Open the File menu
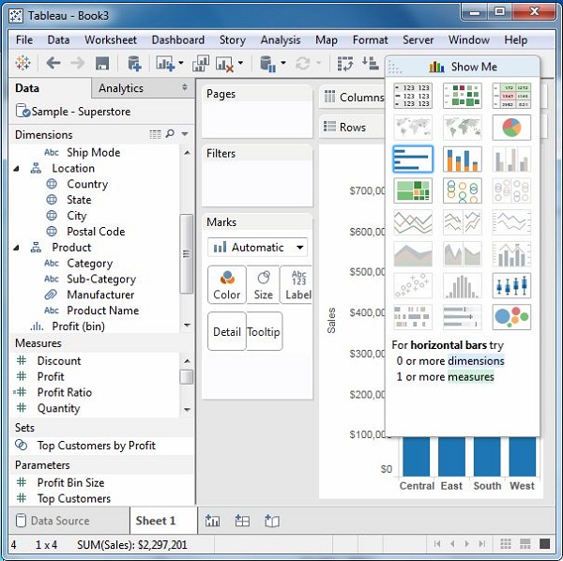The image size is (563, 561). tap(24, 39)
